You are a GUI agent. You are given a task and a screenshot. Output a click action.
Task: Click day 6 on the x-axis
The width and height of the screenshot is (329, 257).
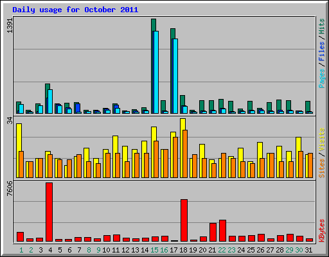69,250
